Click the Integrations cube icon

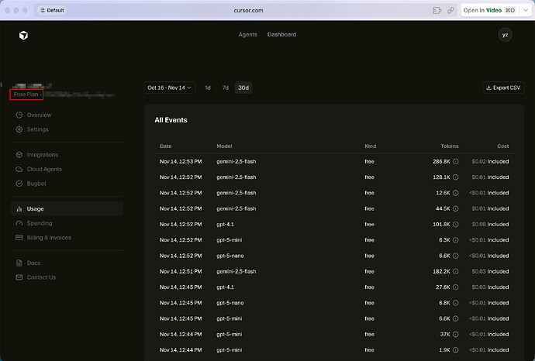(19, 155)
